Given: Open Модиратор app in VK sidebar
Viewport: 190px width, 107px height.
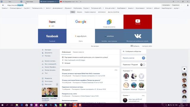Looking at the screenshot, I should [x=48, y=78].
